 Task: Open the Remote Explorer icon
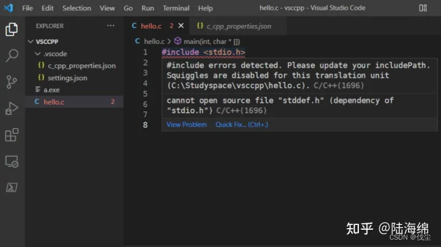point(12,161)
